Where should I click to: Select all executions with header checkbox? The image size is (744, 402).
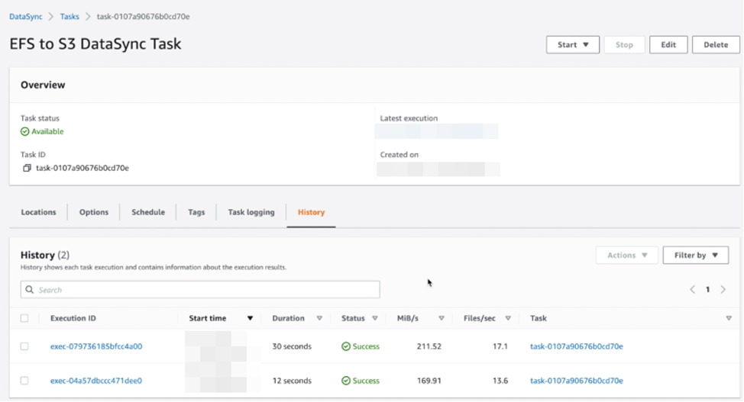(x=24, y=318)
